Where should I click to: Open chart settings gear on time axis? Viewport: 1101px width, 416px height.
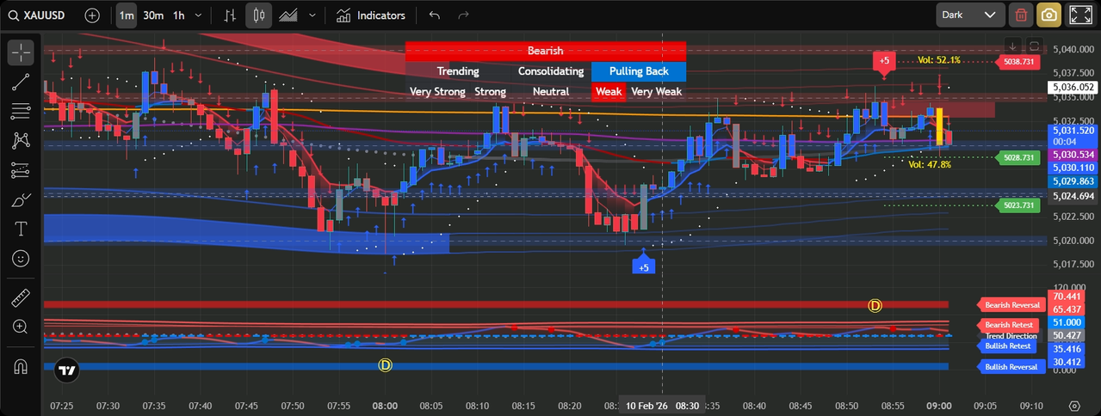coord(1073,406)
